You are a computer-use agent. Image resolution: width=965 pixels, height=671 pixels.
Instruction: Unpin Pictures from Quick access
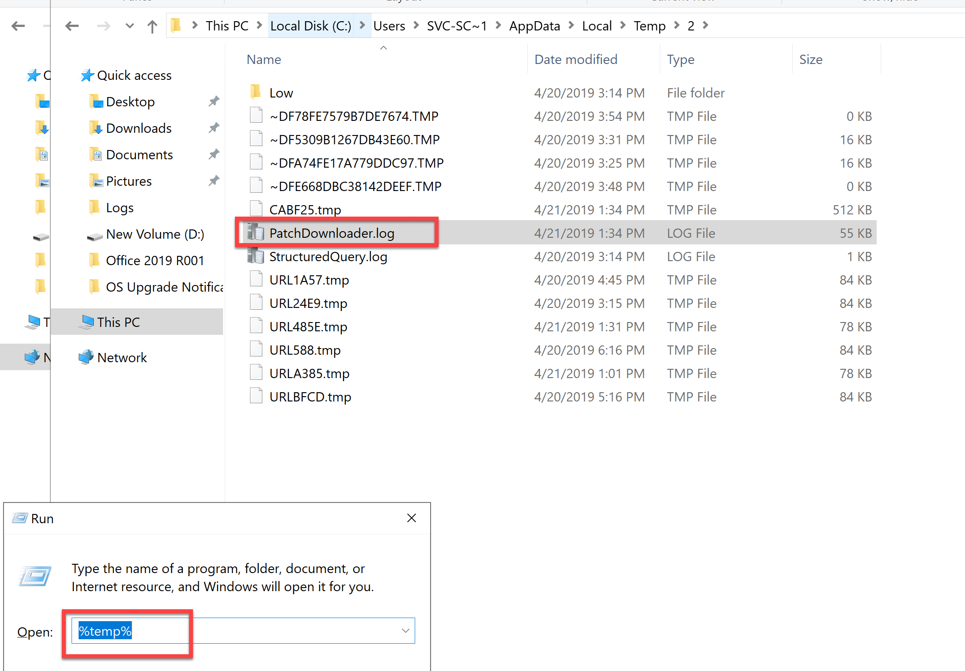coord(214,180)
